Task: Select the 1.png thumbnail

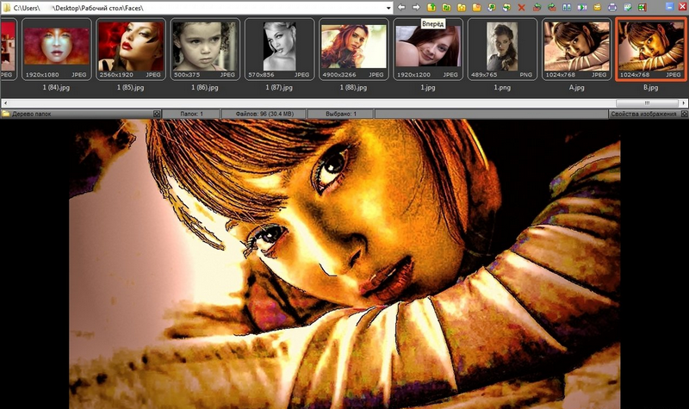Action: 502,49
